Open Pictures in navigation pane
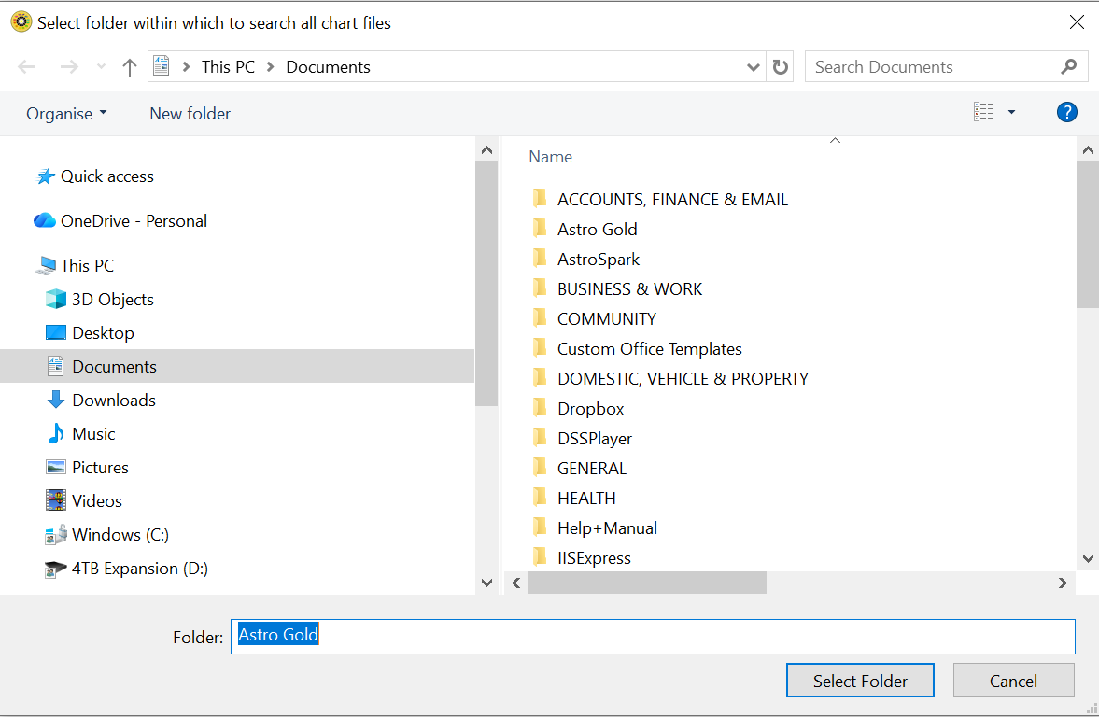This screenshot has width=1099, height=717. click(x=87, y=468)
